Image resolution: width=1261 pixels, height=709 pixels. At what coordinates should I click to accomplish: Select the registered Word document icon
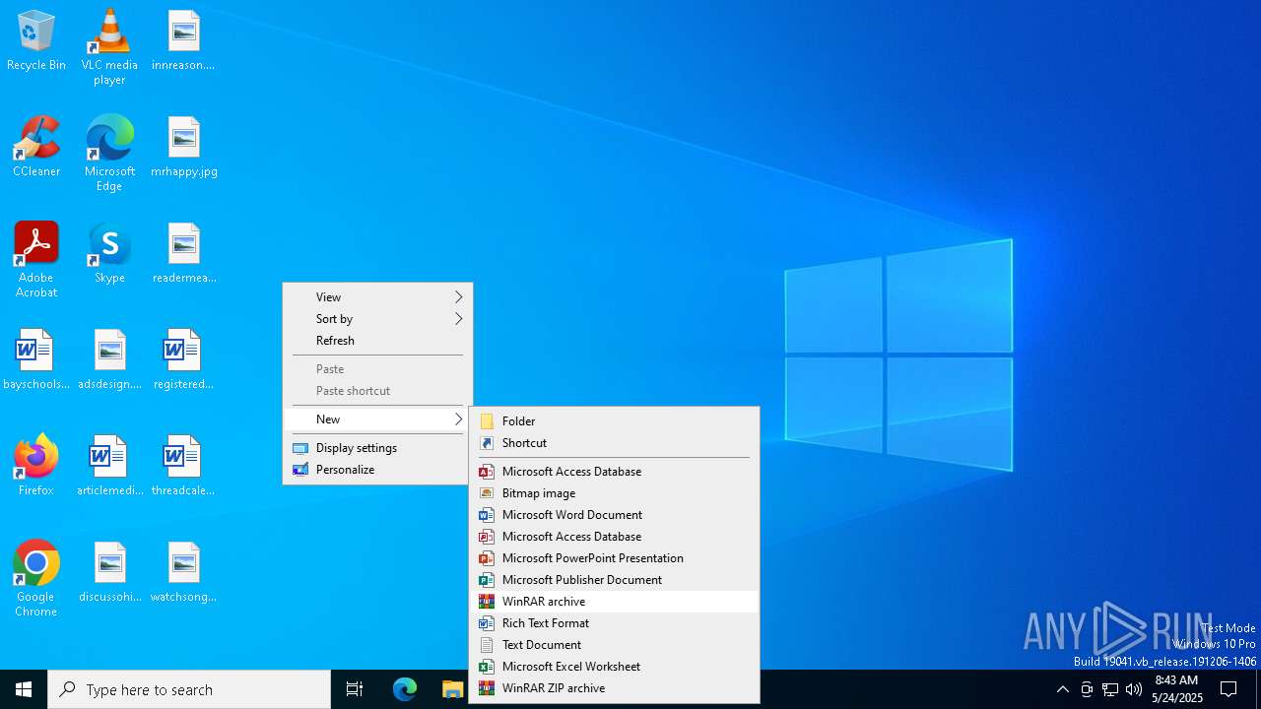184,358
